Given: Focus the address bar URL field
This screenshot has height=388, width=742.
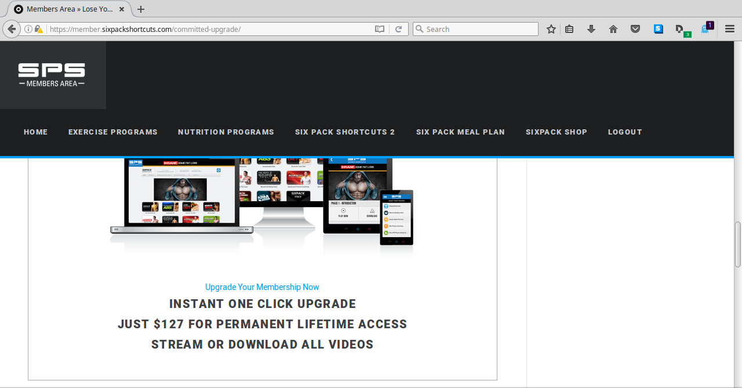Looking at the screenshot, I should 210,29.
